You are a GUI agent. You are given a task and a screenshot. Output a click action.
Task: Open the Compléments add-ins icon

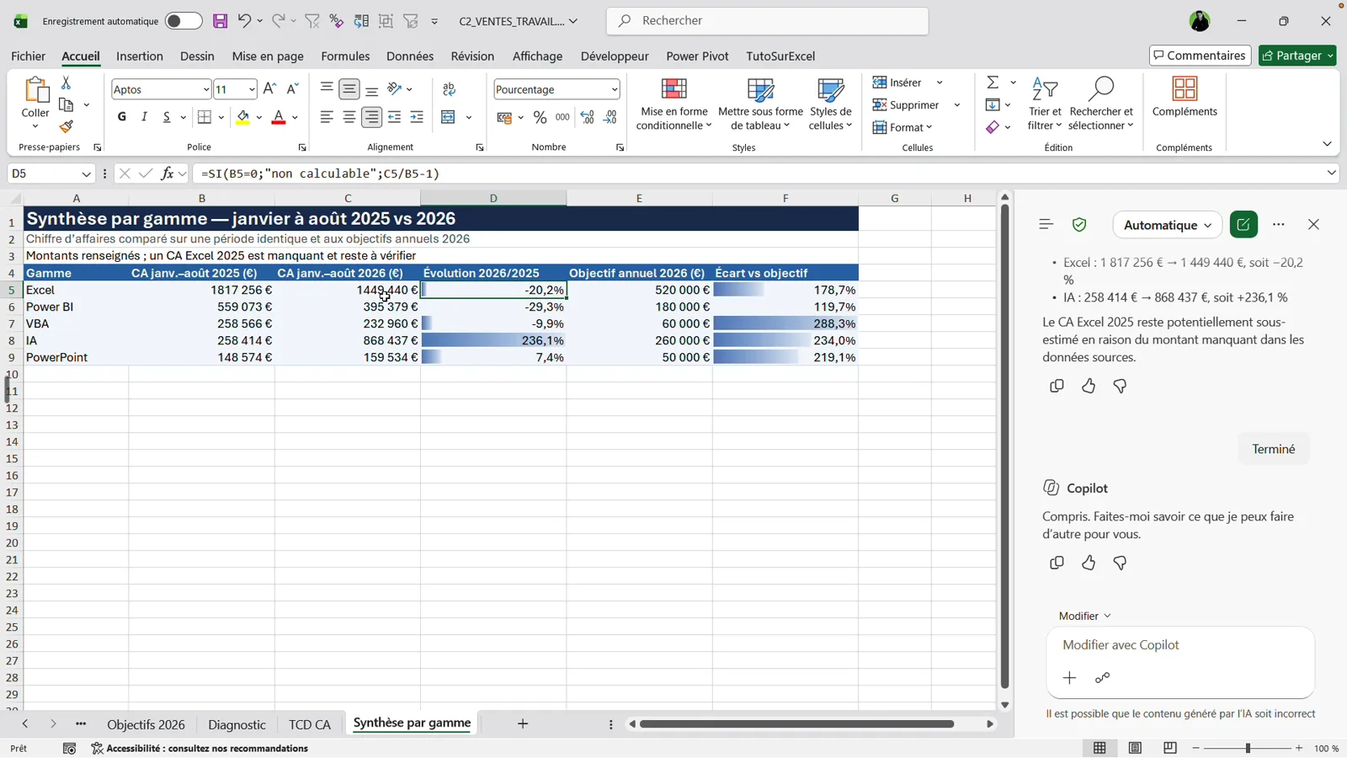(1185, 97)
